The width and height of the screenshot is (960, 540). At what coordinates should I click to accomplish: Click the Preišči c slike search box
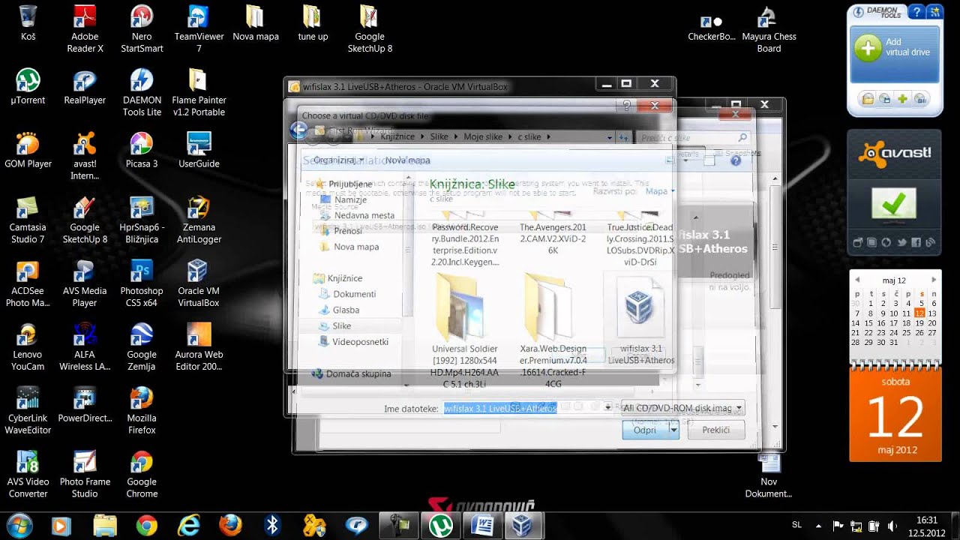point(693,137)
